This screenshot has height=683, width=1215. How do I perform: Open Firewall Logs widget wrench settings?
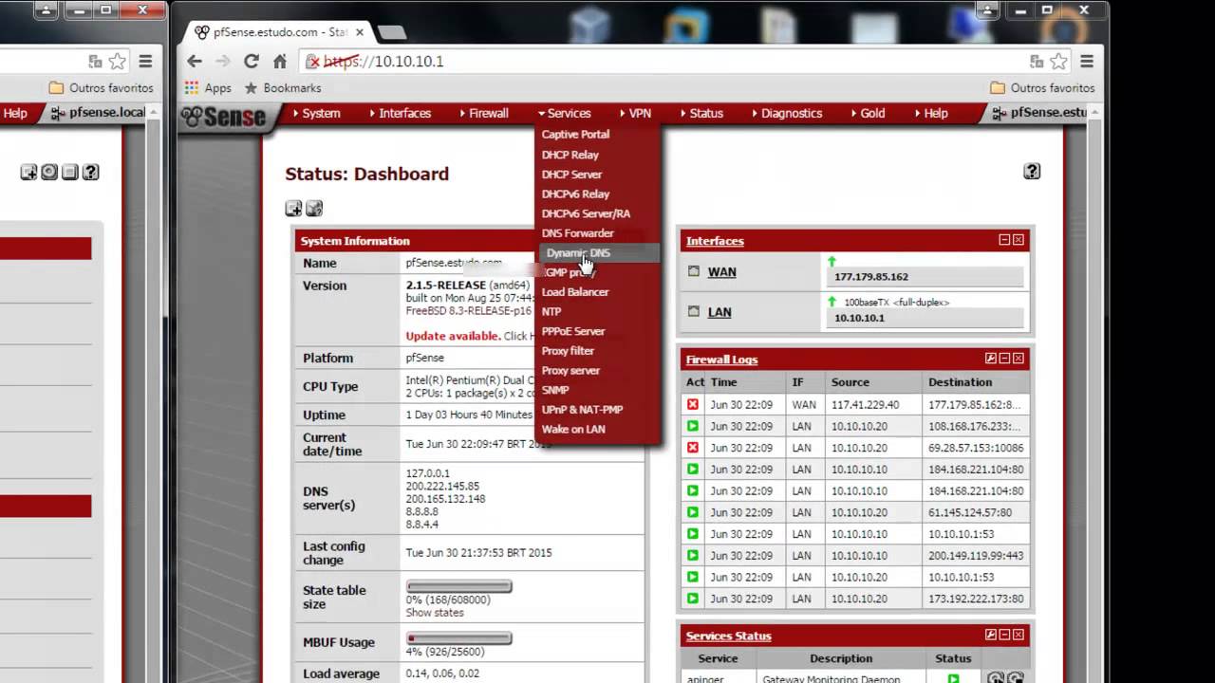(x=991, y=359)
